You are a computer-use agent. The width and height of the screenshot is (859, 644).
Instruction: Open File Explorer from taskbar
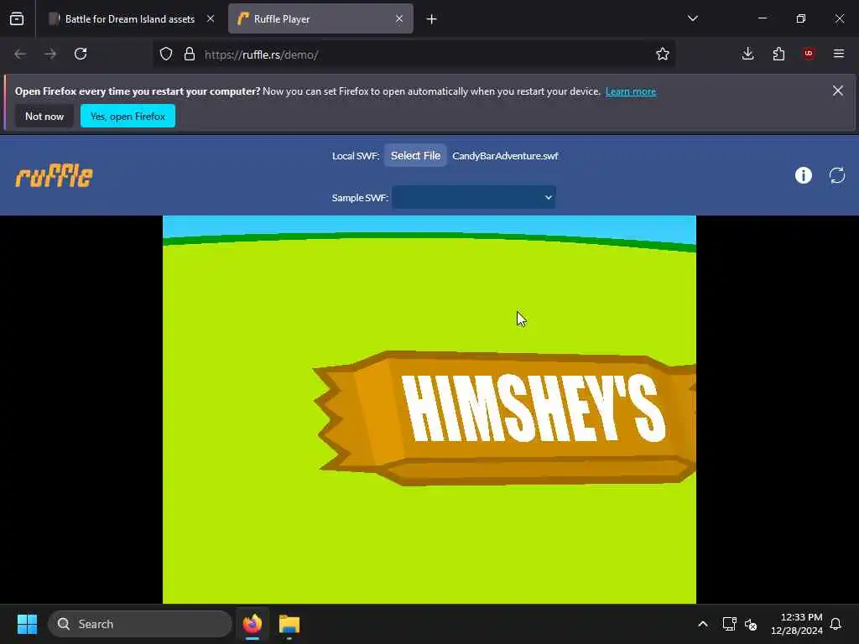tap(289, 624)
